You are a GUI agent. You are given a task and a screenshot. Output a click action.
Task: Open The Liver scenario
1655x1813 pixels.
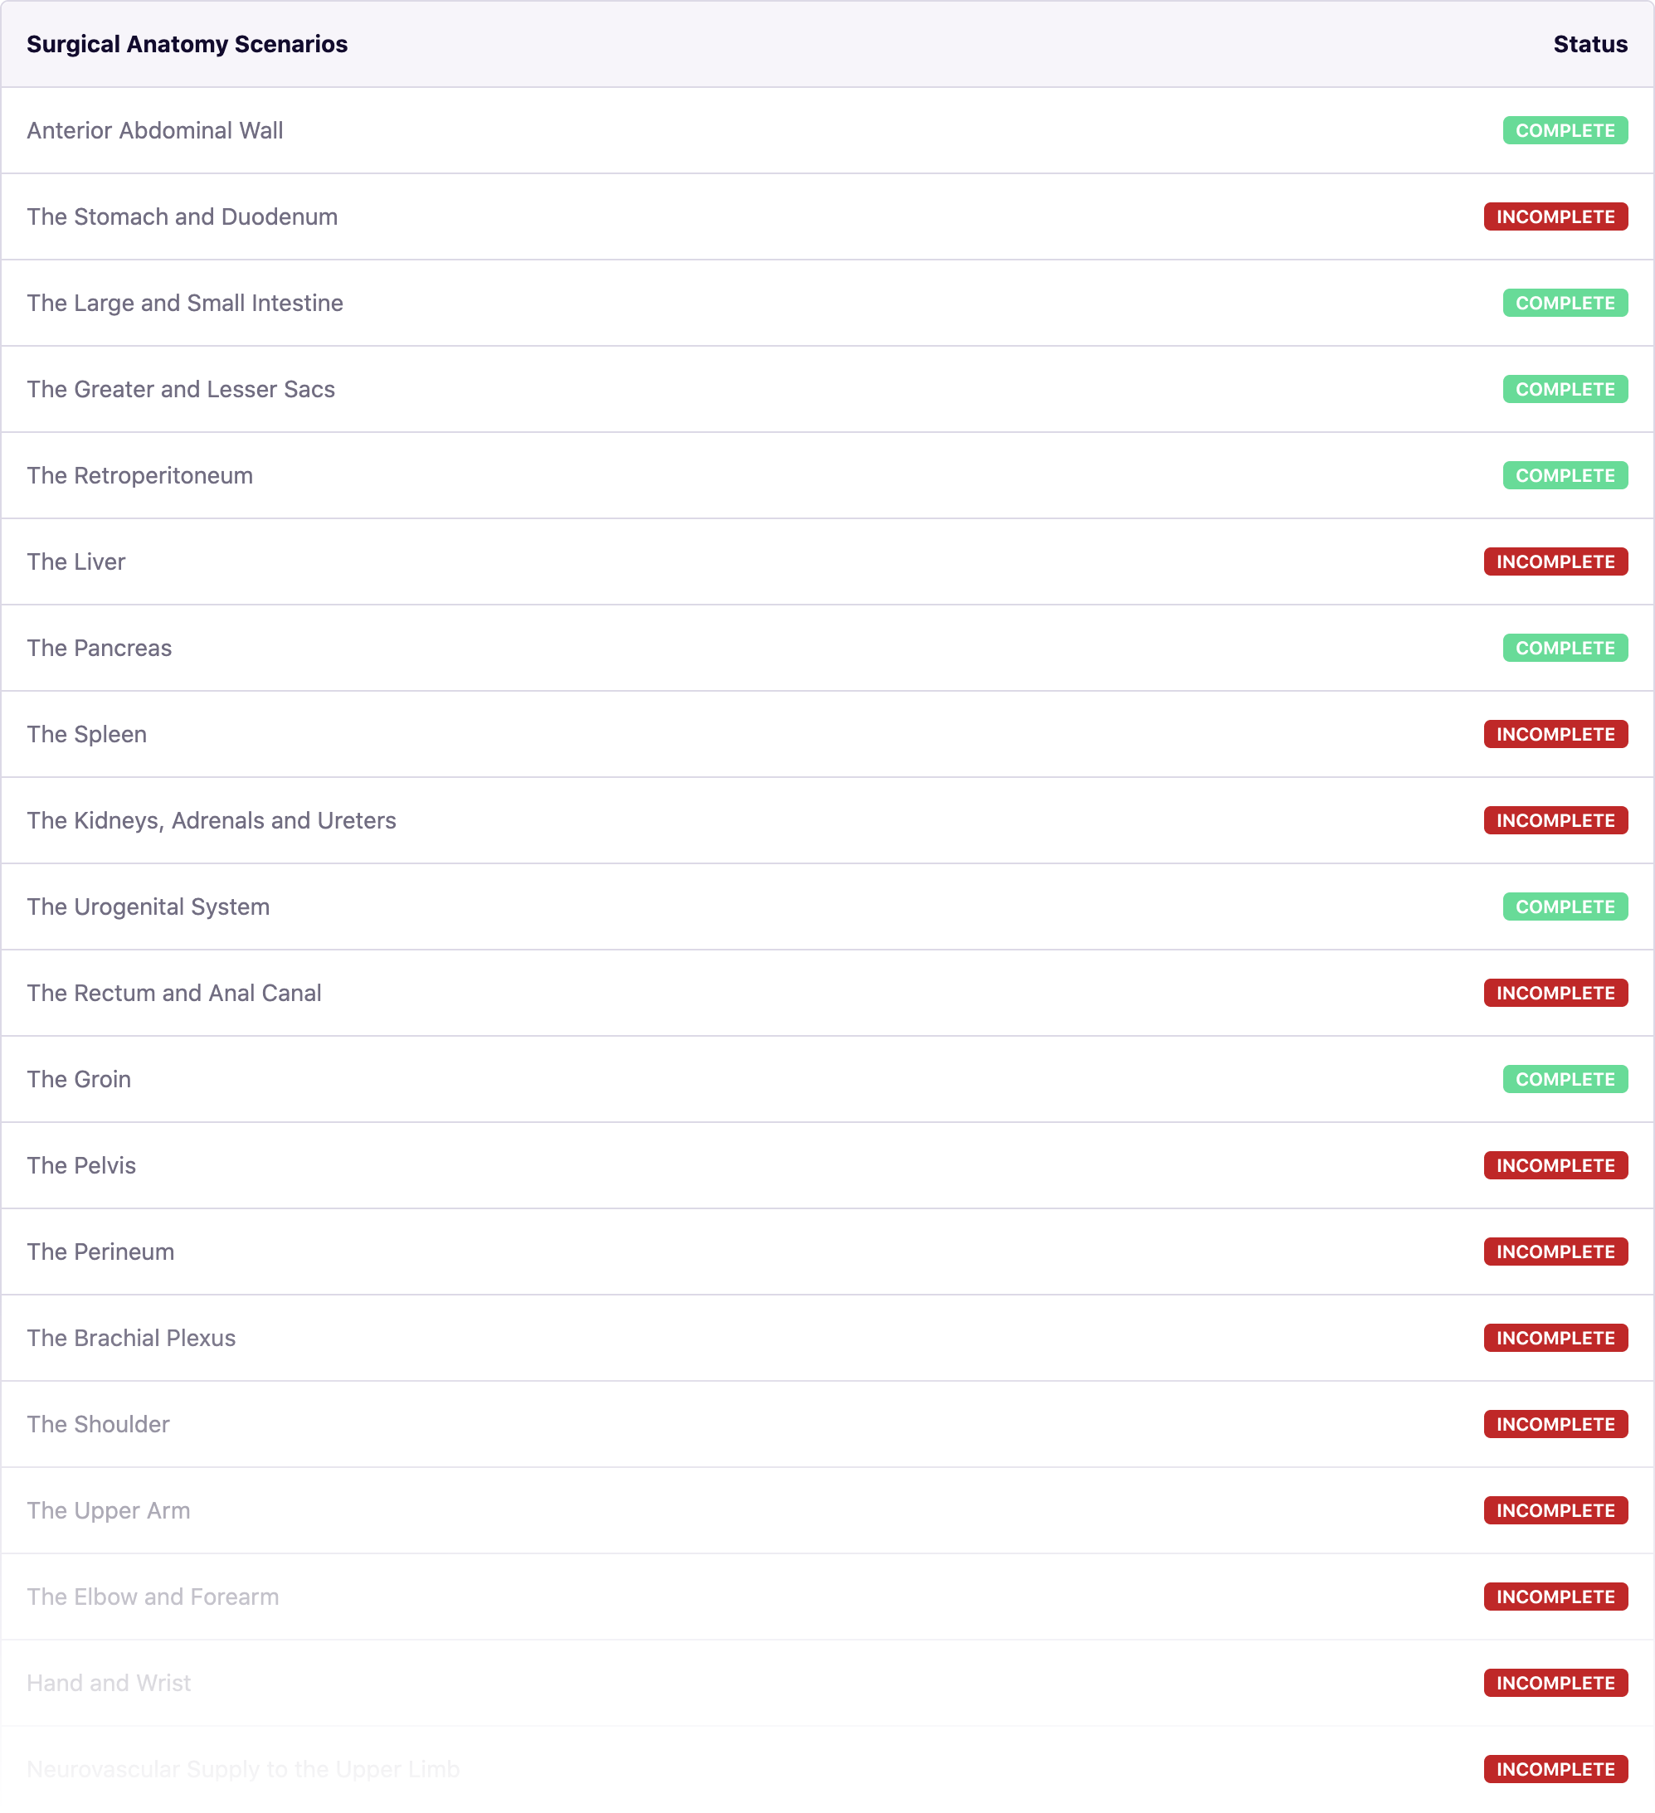[x=75, y=562]
